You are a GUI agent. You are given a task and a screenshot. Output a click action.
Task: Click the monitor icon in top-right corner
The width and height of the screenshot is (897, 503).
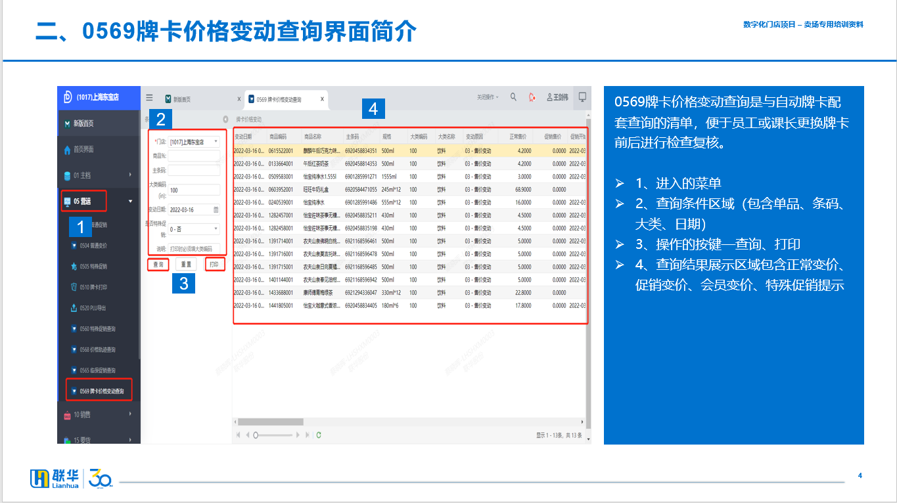[x=582, y=97]
